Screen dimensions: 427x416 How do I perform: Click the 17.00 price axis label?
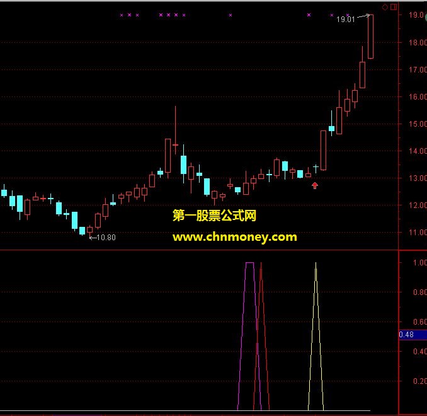click(418, 69)
